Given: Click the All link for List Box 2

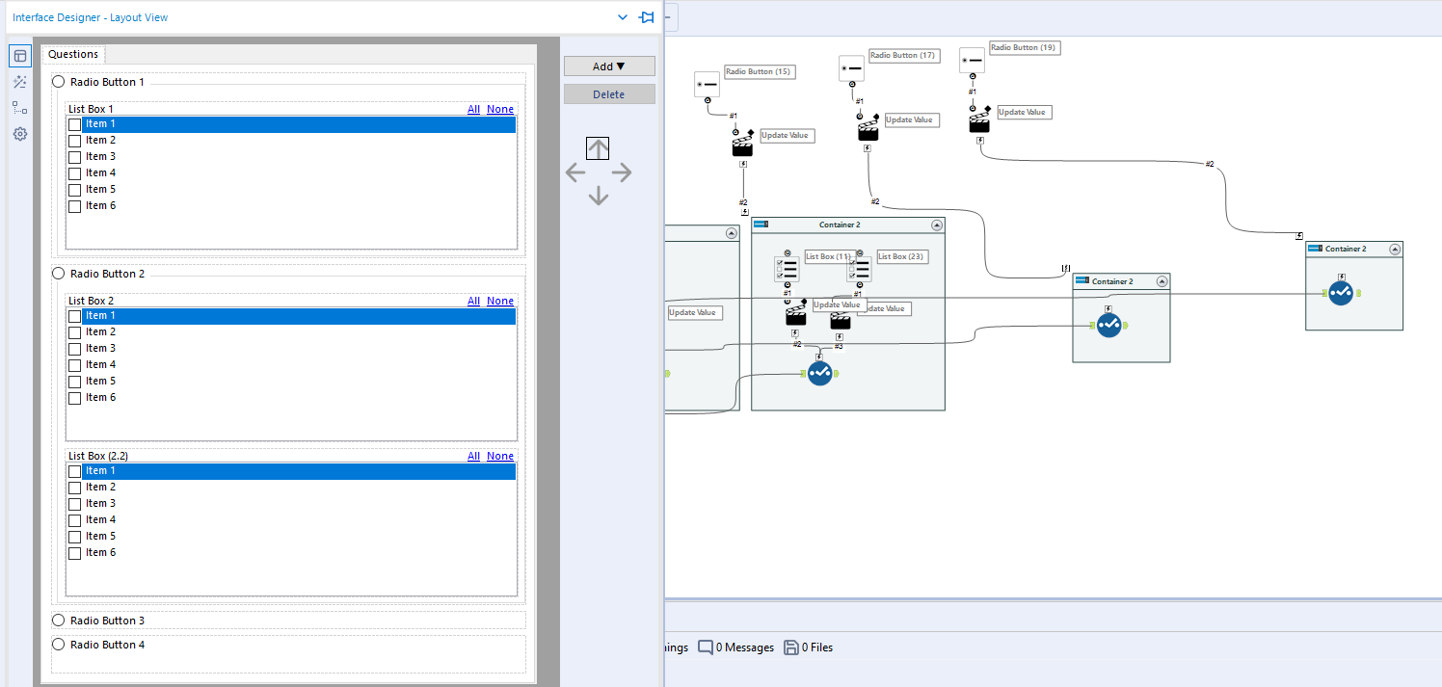Looking at the screenshot, I should (473, 300).
